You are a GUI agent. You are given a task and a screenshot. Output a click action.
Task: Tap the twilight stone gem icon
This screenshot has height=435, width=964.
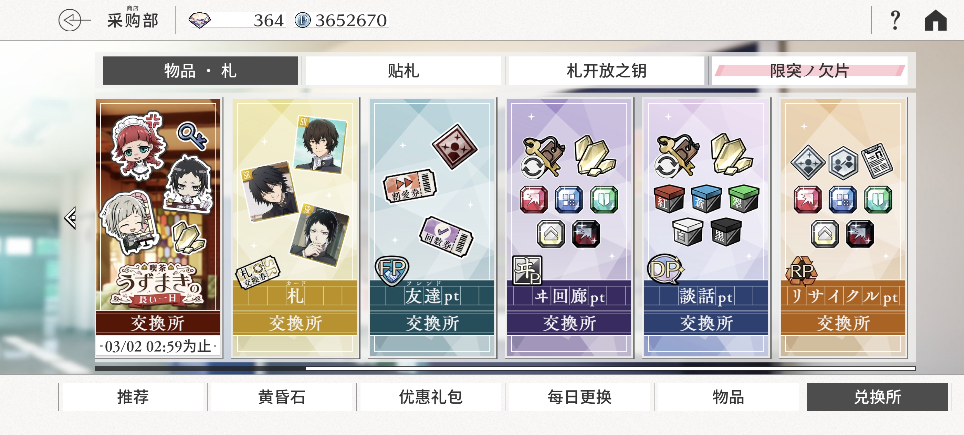click(199, 20)
